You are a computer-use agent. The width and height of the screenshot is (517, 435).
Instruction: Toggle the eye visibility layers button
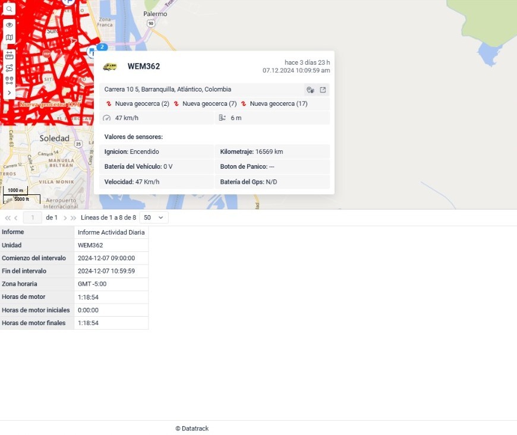pyautogui.click(x=9, y=25)
